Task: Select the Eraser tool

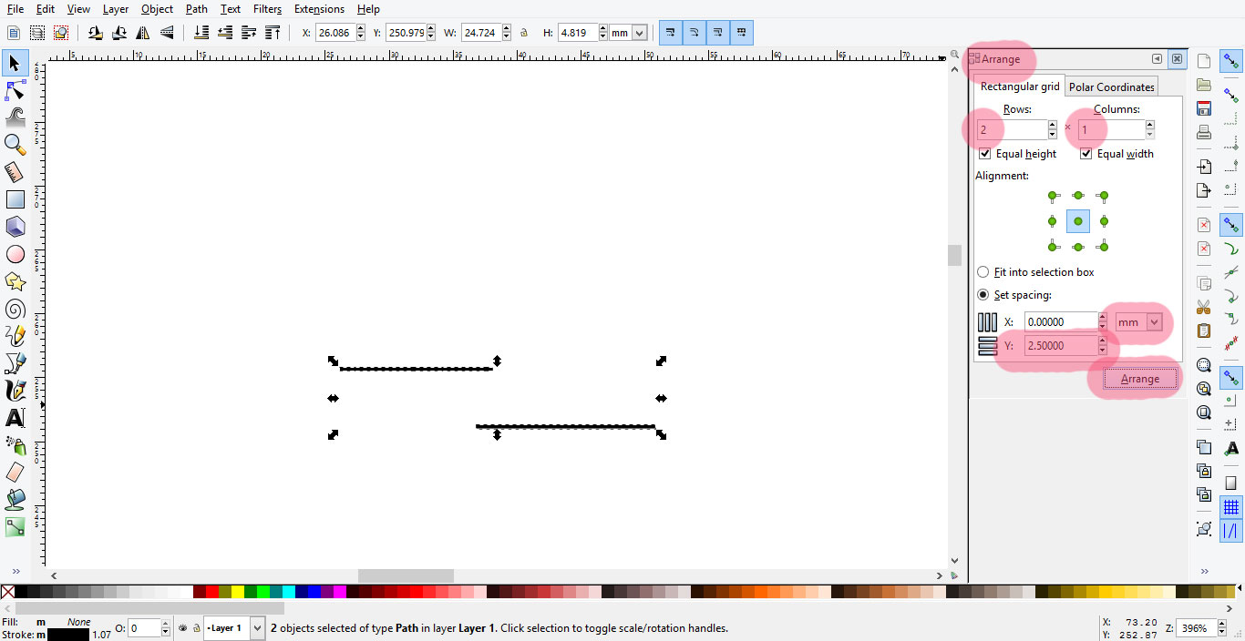Action: (15, 473)
